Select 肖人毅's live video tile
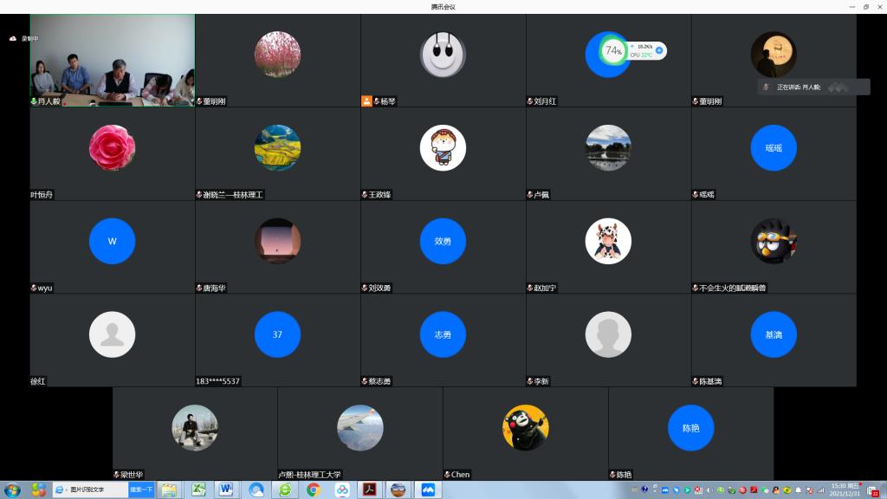 click(113, 59)
